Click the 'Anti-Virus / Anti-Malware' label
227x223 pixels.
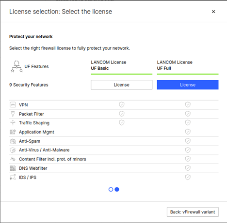point(44,150)
